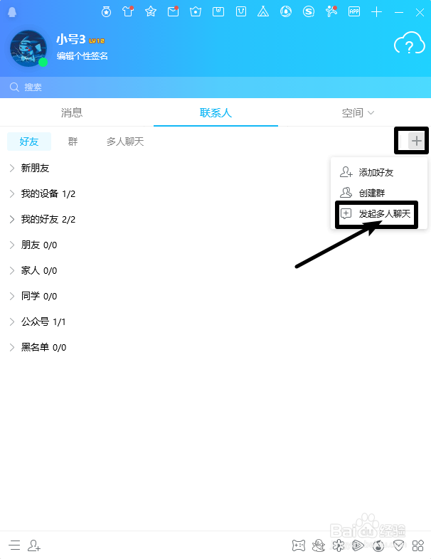431x559 pixels.
Task: Choose 创建群 from the popup menu
Action: pyautogui.click(x=379, y=193)
